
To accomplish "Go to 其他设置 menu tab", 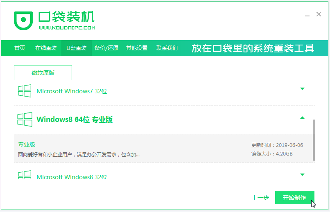I will pos(137,48).
